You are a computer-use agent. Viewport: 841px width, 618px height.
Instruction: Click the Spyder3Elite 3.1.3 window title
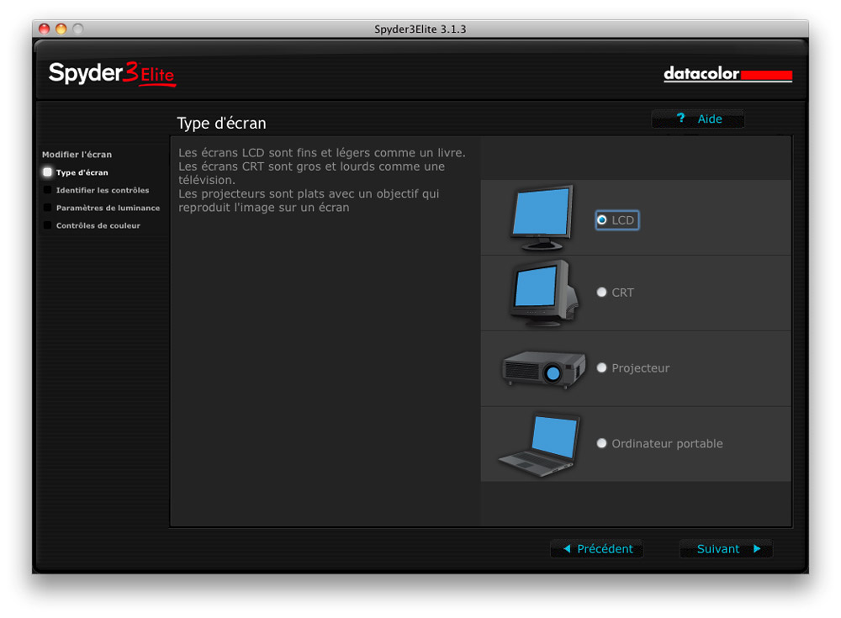(x=420, y=29)
